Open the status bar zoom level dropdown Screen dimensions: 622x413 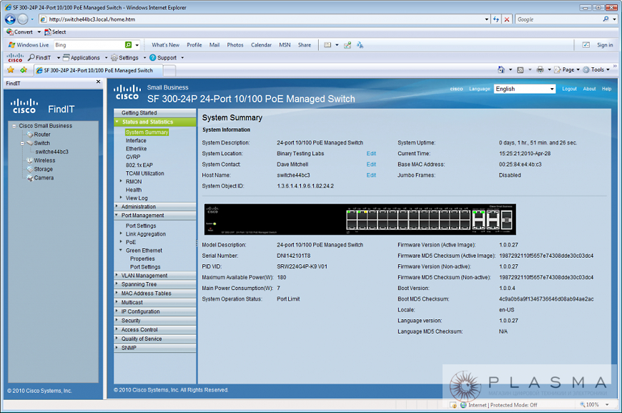607,404
